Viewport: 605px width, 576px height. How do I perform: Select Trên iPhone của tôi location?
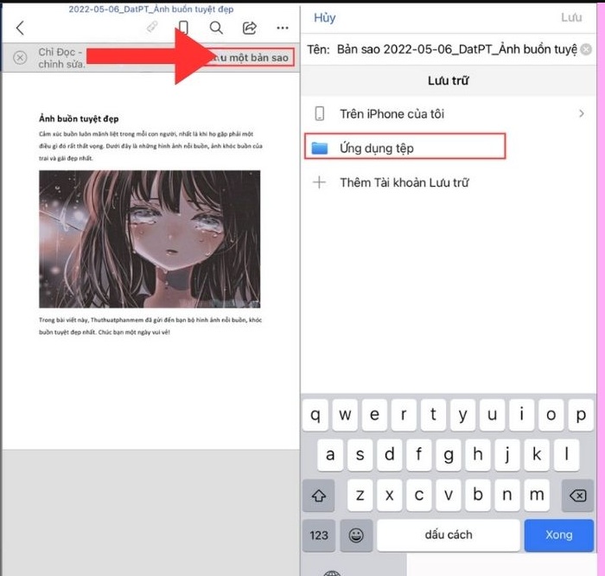[449, 114]
